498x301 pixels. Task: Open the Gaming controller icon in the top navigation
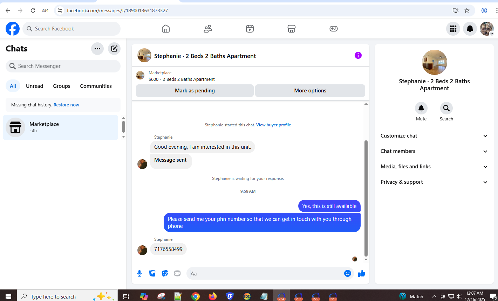(x=334, y=29)
